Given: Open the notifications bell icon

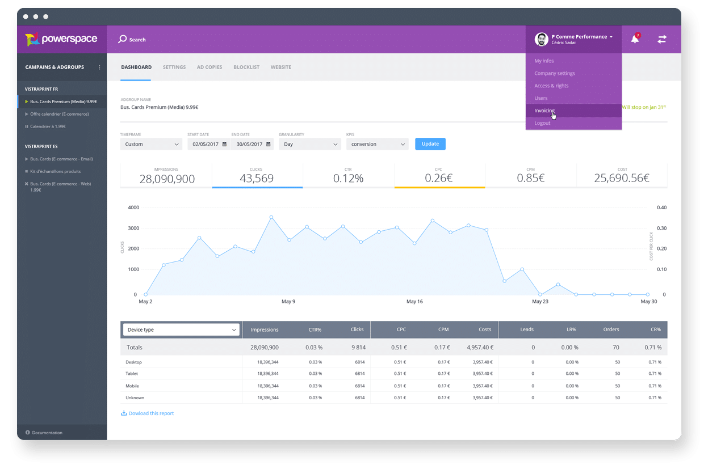Looking at the screenshot, I should click(635, 39).
